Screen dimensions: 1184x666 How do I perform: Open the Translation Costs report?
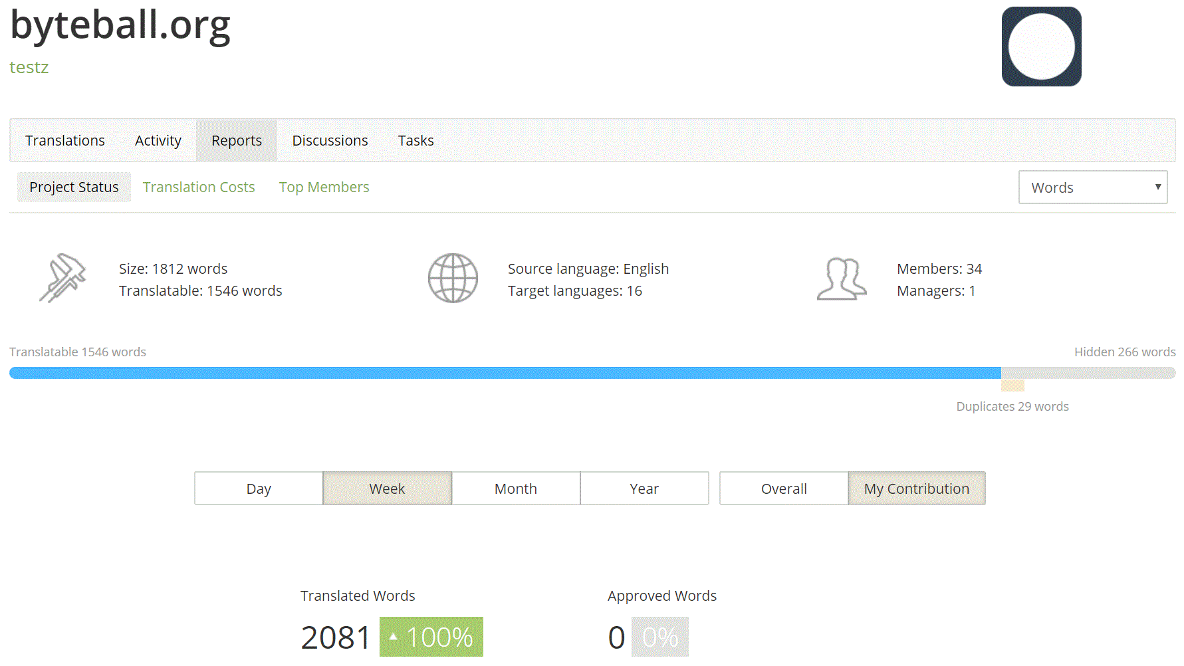[x=199, y=187]
